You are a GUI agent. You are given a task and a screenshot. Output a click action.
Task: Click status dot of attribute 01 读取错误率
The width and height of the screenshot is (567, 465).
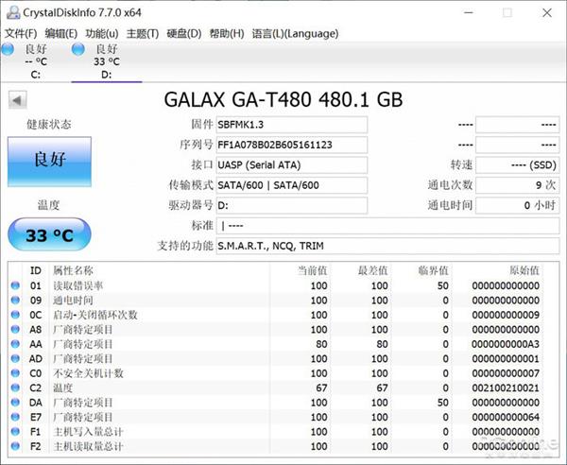click(x=15, y=285)
